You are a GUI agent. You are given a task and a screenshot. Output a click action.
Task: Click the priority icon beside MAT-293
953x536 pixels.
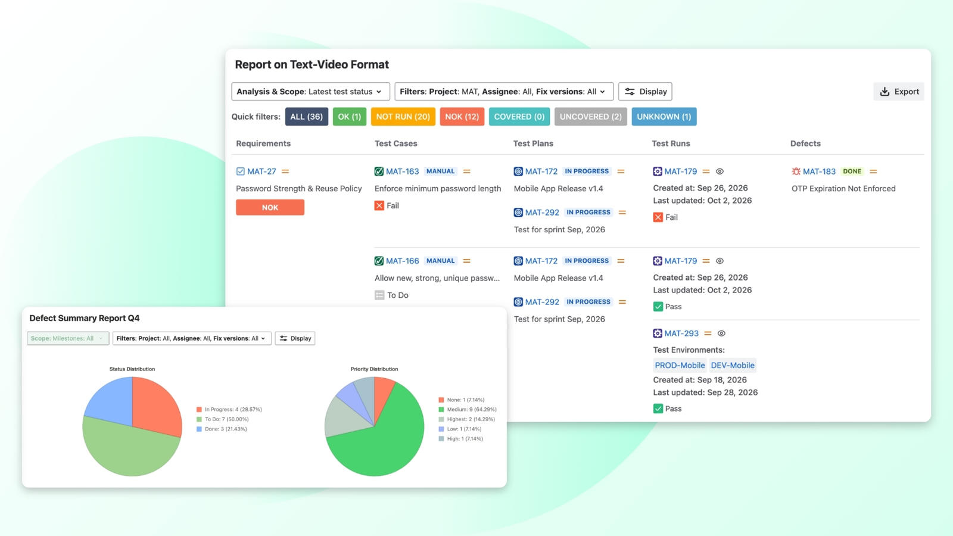pos(708,334)
